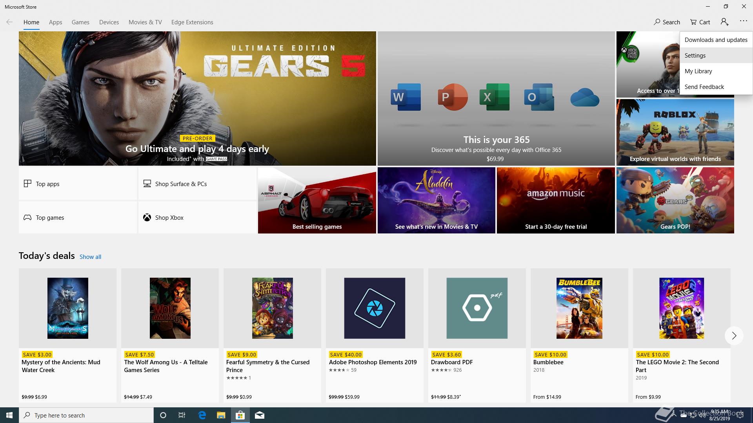This screenshot has height=423, width=753.
Task: Switch to the Home tab
Action: click(31, 22)
